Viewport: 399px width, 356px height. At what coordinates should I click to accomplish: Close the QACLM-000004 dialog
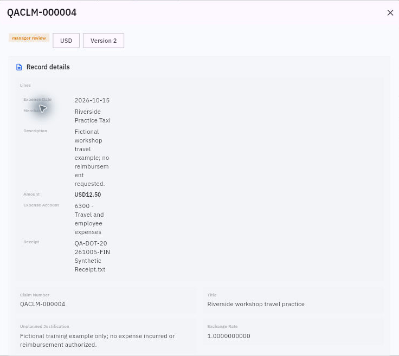[x=390, y=12]
